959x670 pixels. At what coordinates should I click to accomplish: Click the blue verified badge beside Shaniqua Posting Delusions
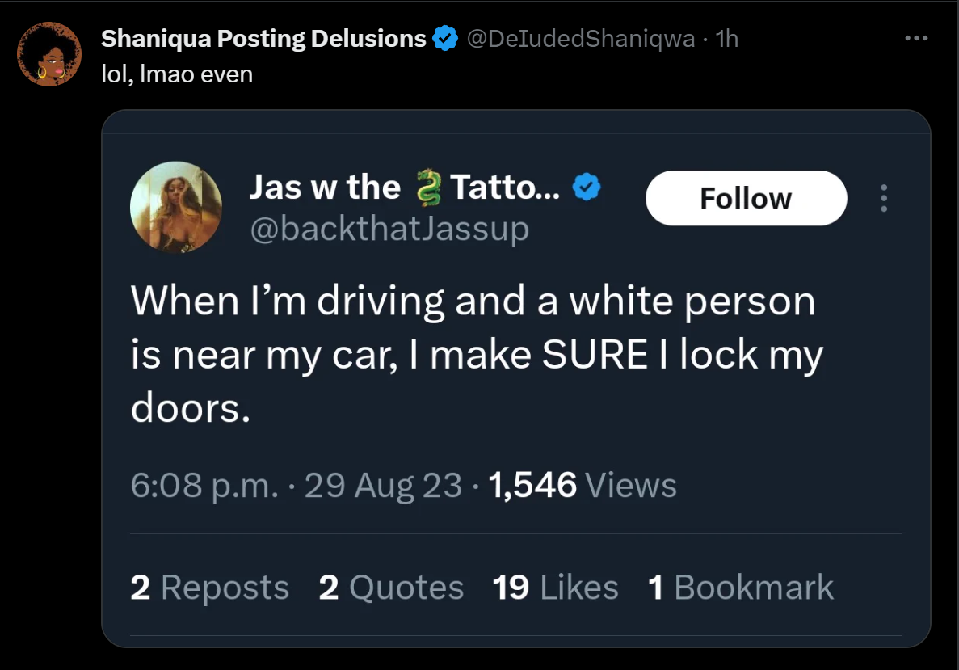point(445,38)
